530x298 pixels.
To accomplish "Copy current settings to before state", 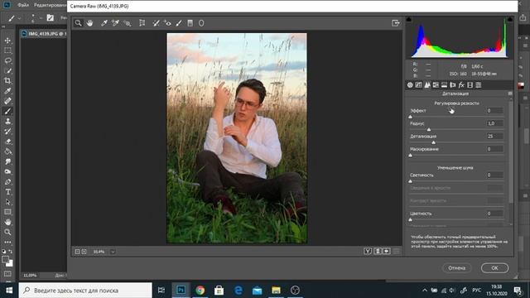I will coord(387,251).
